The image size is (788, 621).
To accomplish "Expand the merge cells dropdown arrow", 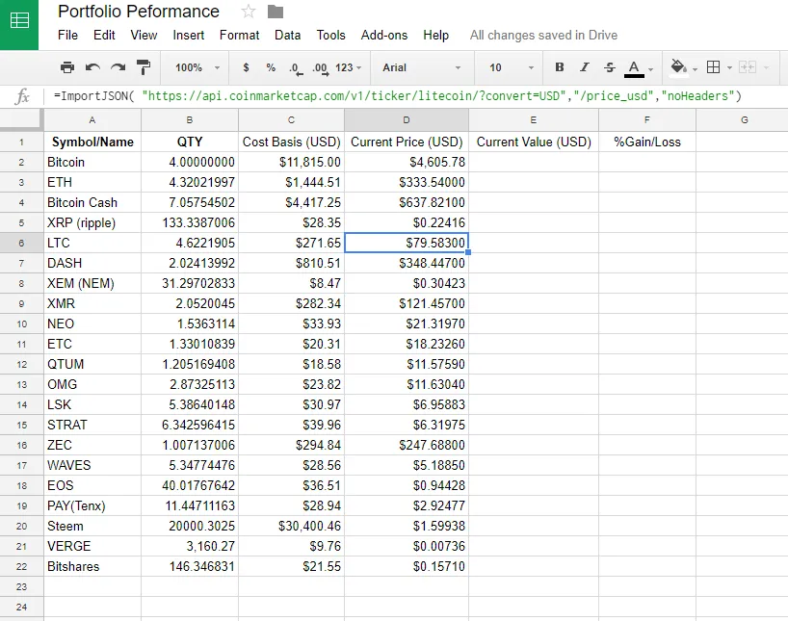I will point(767,67).
